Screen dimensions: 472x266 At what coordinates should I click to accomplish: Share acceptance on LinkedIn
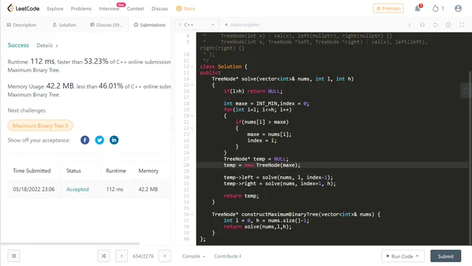(x=114, y=140)
